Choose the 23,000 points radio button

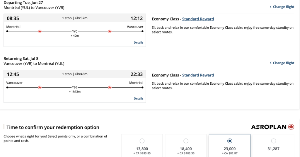[x=230, y=141]
